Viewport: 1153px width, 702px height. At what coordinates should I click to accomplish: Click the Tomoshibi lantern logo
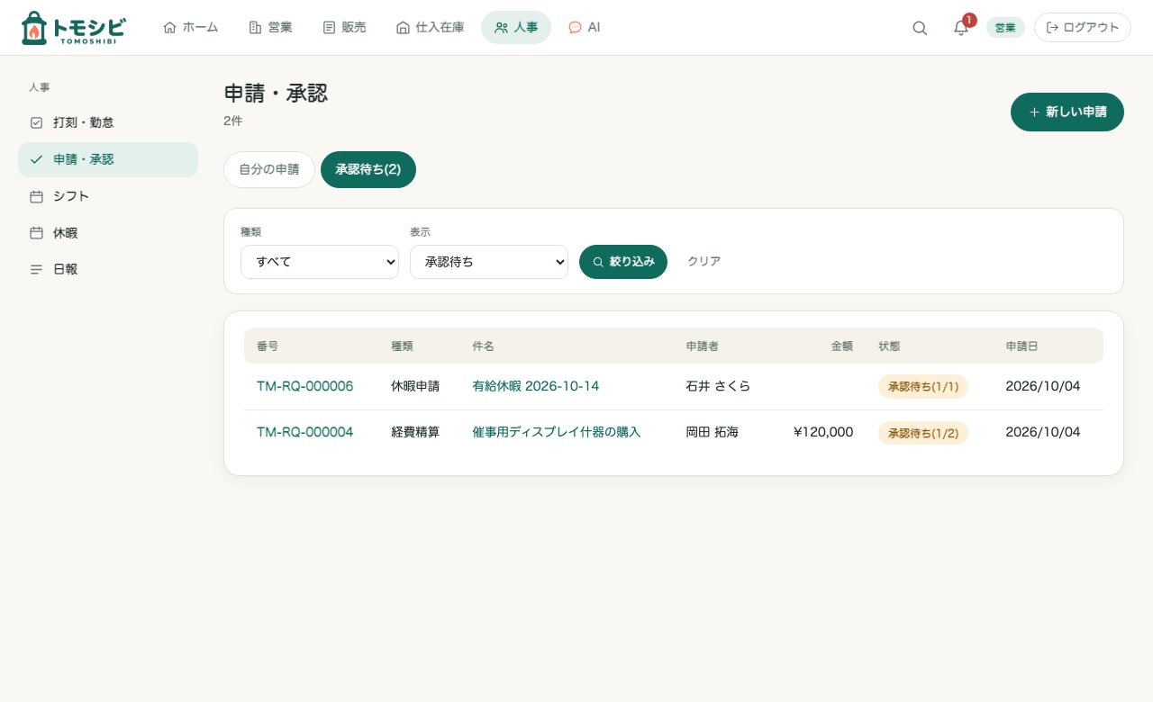73,28
